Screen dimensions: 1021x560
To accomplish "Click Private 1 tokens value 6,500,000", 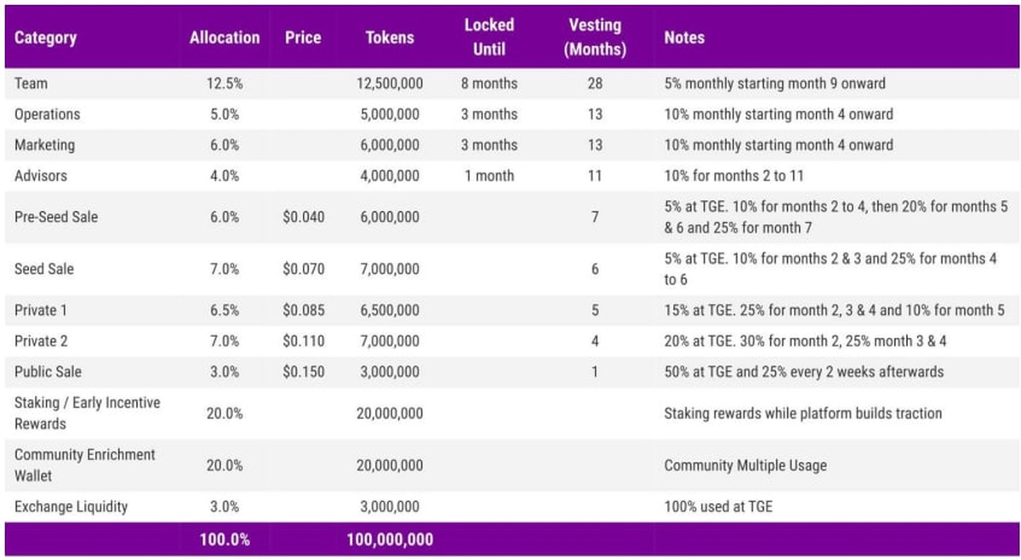I will tap(390, 311).
